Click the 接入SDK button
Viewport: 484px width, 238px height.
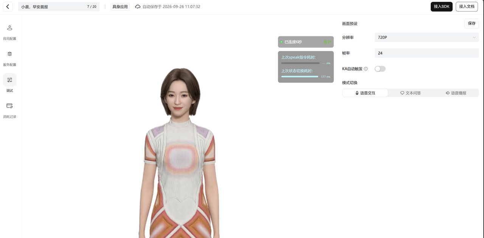coord(442,7)
